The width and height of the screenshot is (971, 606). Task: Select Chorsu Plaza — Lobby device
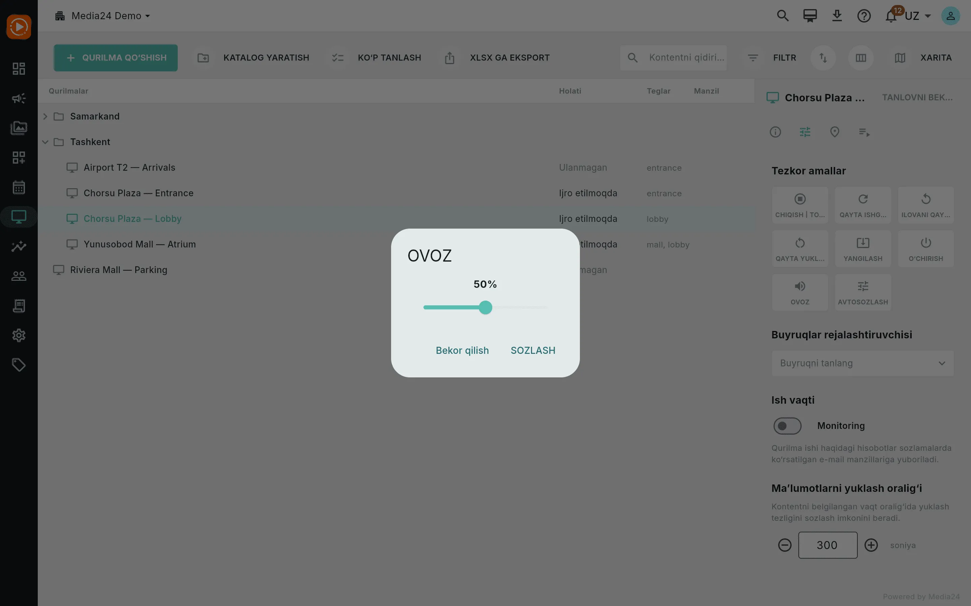click(x=396, y=219)
